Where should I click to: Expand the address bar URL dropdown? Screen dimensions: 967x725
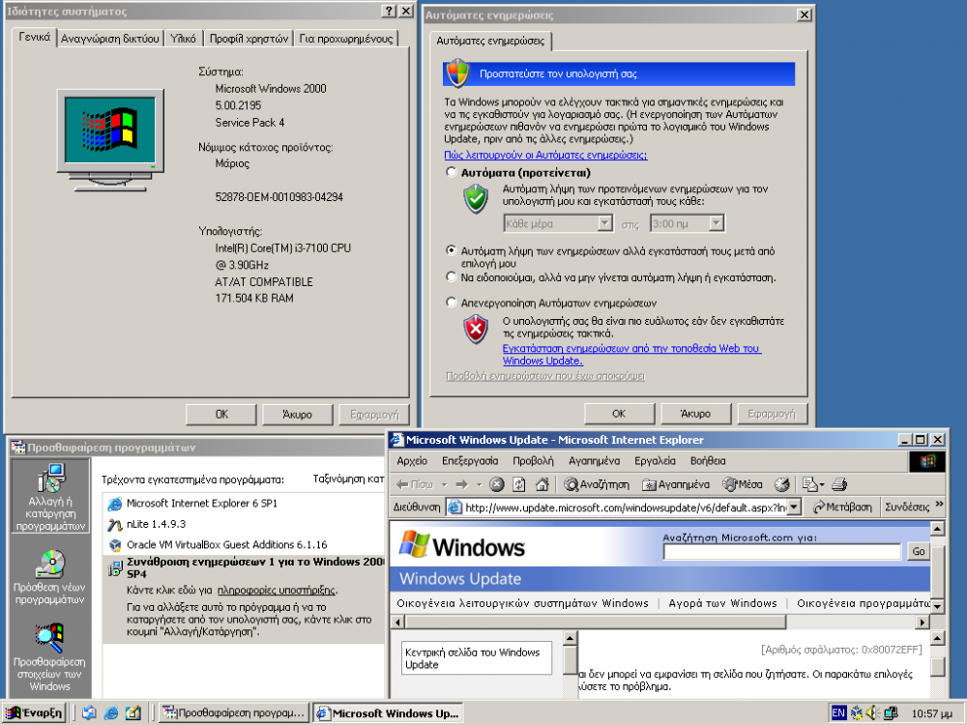(795, 507)
